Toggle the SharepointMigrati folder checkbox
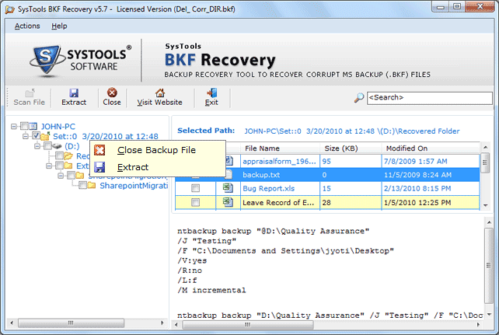This screenshot has height=335, width=499. tap(82, 185)
